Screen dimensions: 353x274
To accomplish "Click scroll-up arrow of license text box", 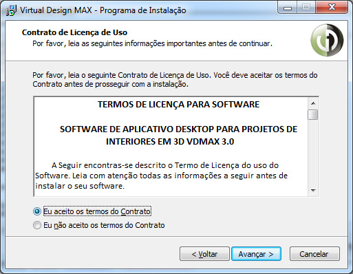I will click(313, 103).
